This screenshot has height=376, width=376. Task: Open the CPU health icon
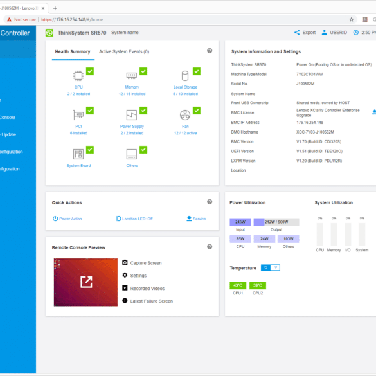(78, 76)
